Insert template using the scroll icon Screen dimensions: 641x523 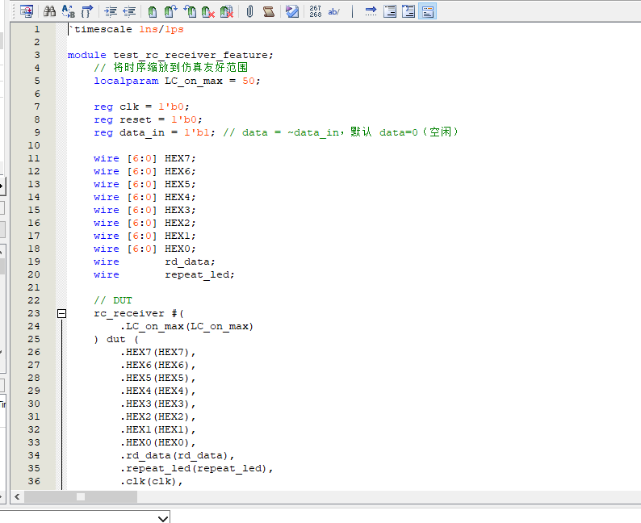269,11
